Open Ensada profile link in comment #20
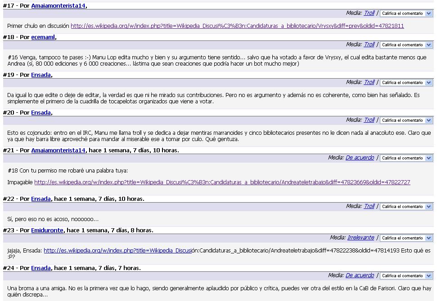The height and width of the screenshot is (301, 437). pos(41,113)
